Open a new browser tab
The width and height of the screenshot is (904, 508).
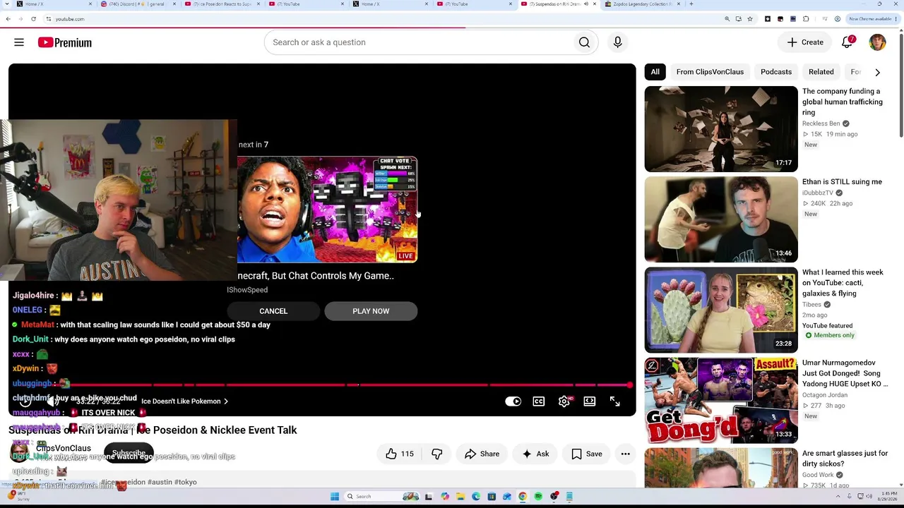pyautogui.click(x=691, y=4)
